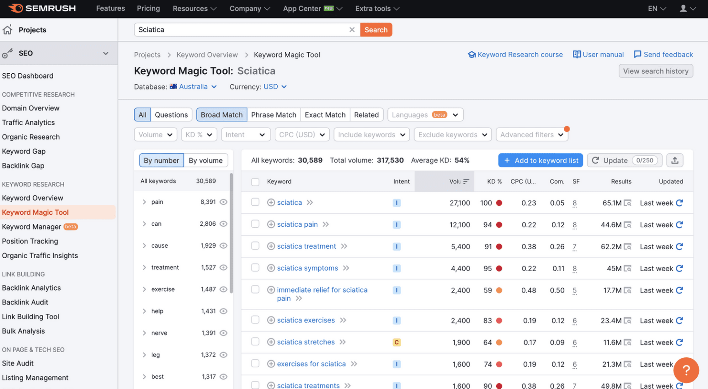Open the user account menu icon
The height and width of the screenshot is (389, 708).
(x=683, y=8)
